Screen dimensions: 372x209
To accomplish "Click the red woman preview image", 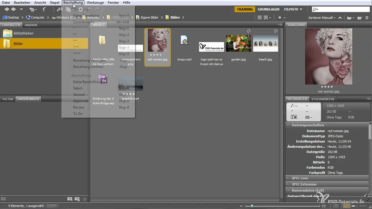I will [x=328, y=56].
